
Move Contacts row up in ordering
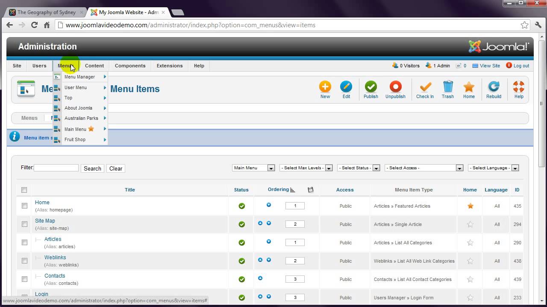260,278
